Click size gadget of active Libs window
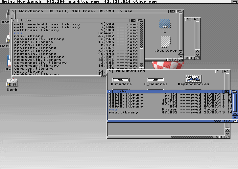238x169 pixels. [235, 121]
